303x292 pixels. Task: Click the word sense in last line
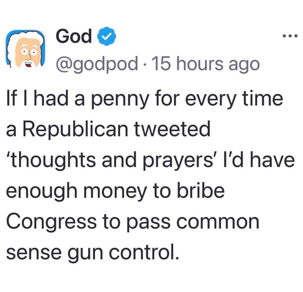(x=35, y=253)
